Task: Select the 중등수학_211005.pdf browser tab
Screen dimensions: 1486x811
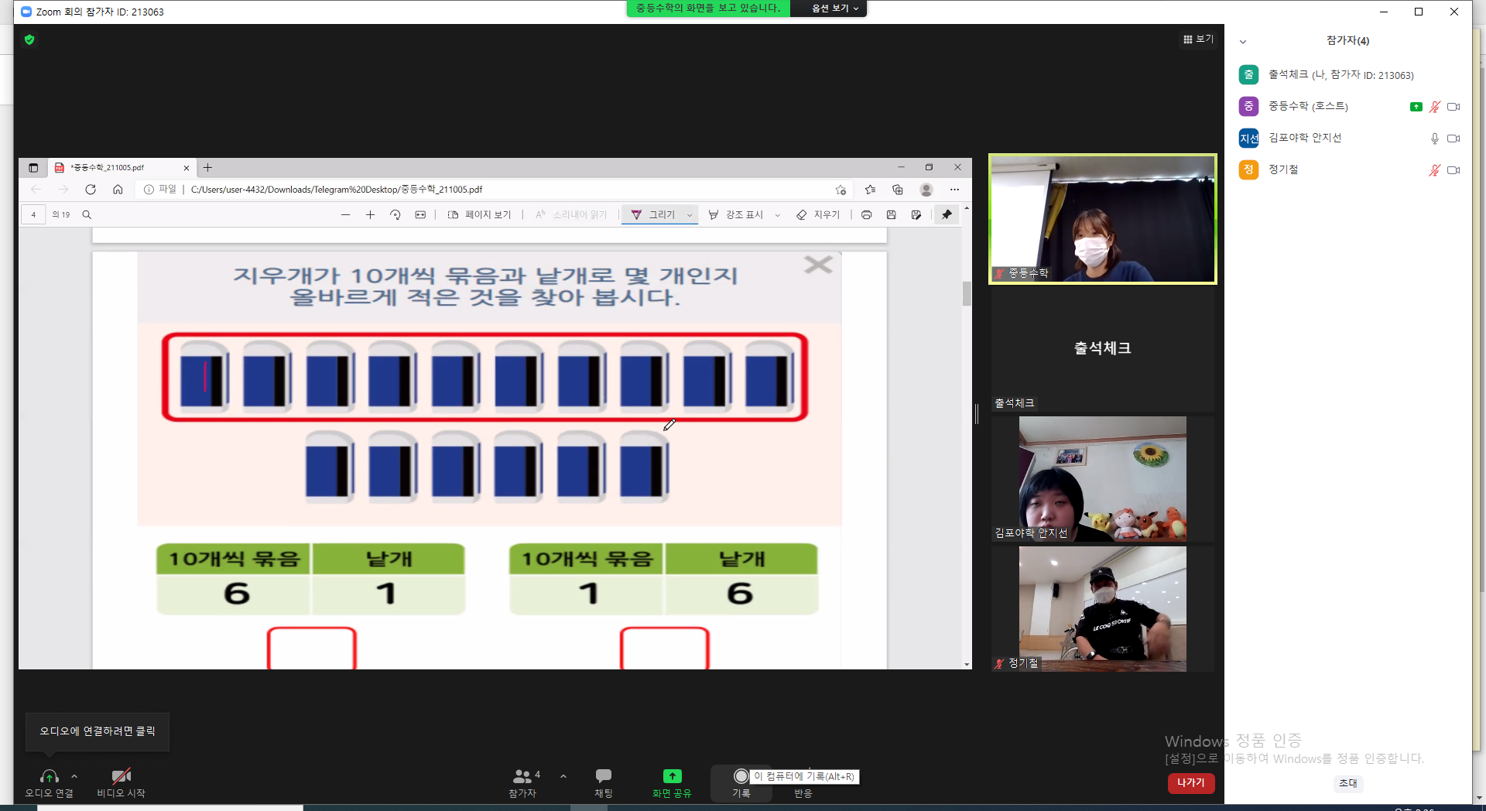Action: [x=122, y=167]
